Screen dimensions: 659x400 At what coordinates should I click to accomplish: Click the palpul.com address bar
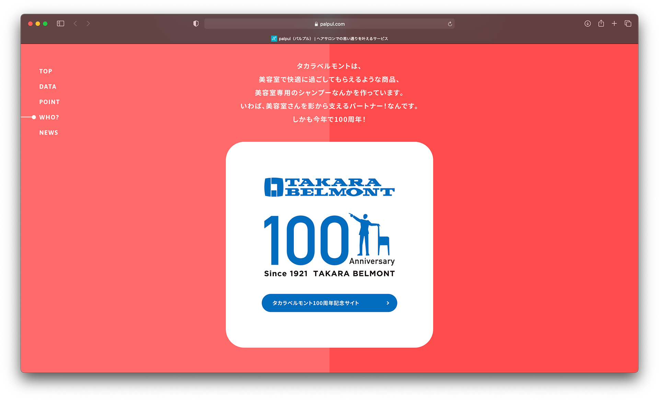tap(329, 24)
